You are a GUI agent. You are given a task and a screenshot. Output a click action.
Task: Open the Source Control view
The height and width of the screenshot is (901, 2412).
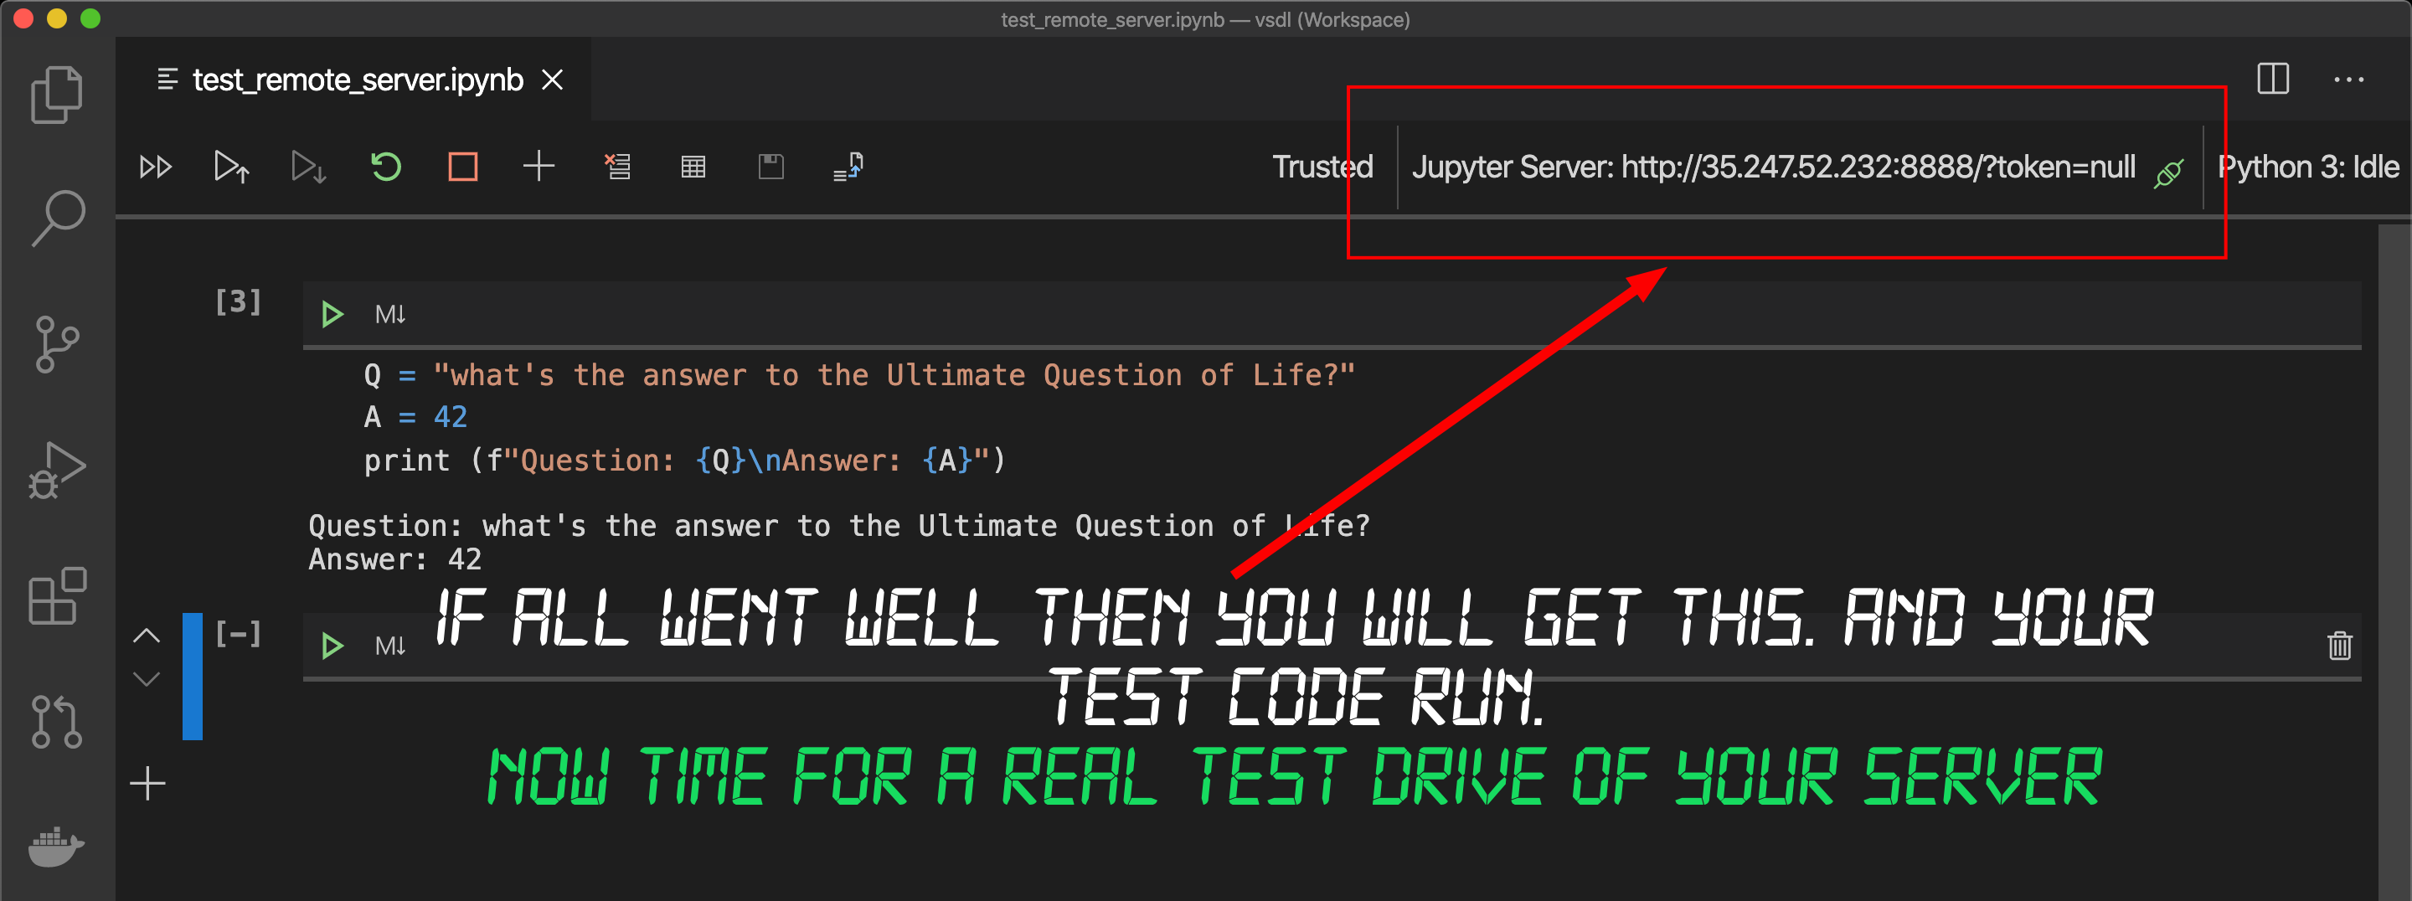57,343
